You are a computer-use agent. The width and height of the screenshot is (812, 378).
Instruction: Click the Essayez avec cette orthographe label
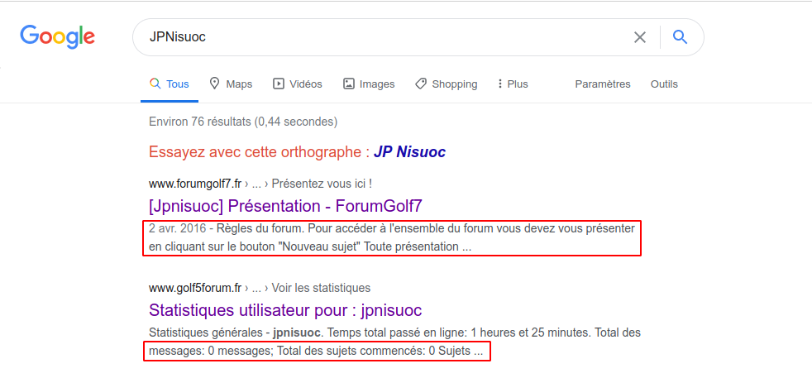pyautogui.click(x=259, y=152)
